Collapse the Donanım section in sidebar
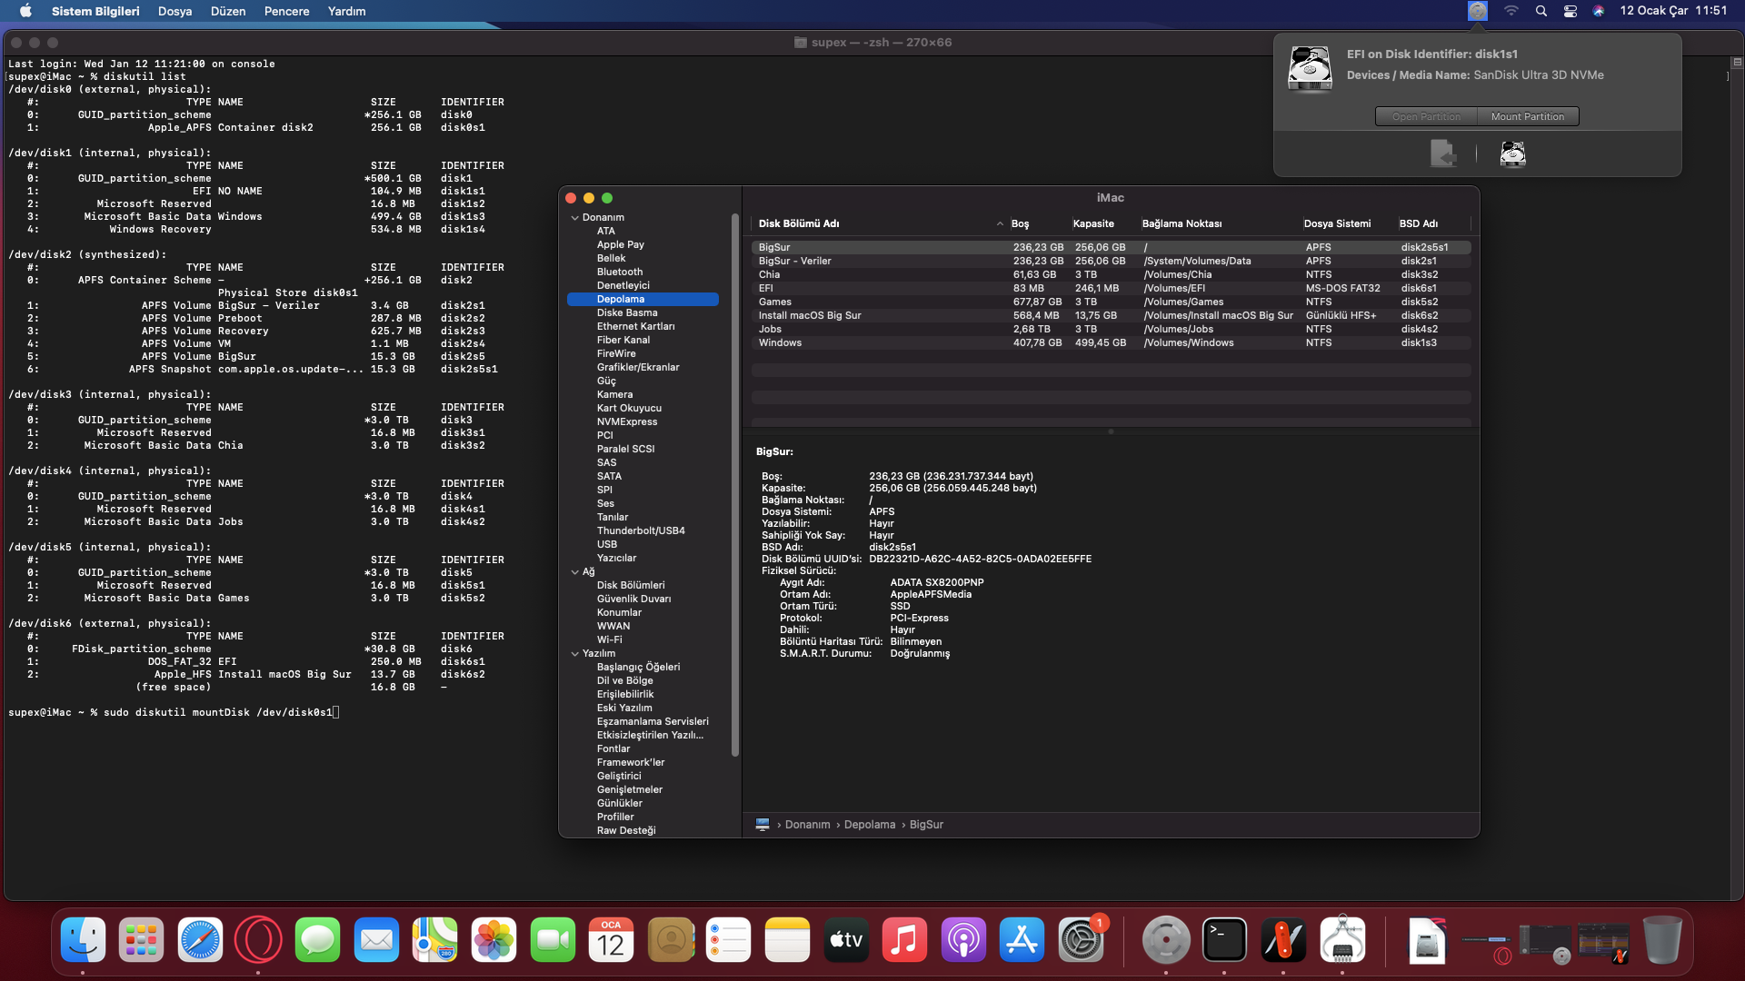1745x981 pixels. (x=574, y=218)
